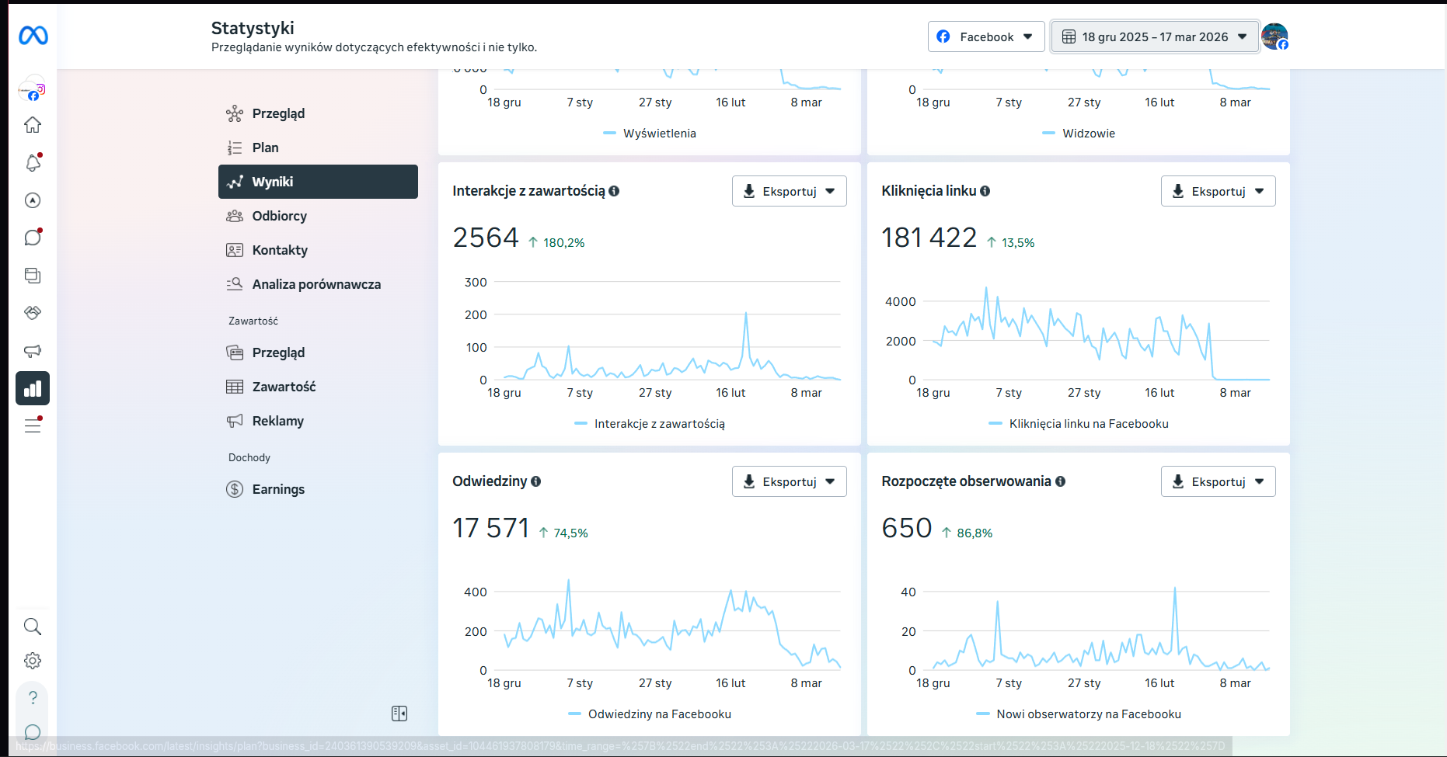Open notifications bell in left sidebar
1447x757 pixels.
click(x=33, y=162)
